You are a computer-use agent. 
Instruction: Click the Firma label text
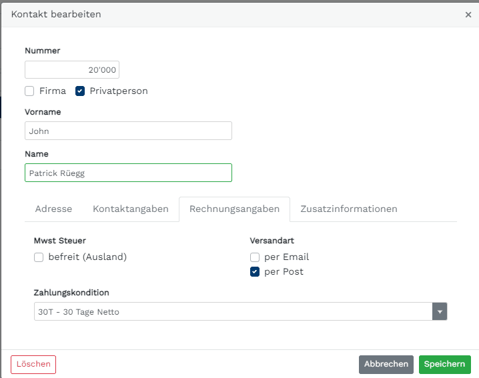[x=53, y=91]
